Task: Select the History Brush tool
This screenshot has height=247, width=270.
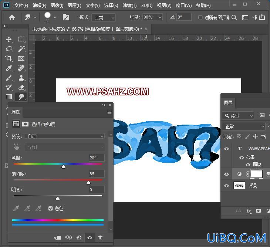Action: [9, 87]
